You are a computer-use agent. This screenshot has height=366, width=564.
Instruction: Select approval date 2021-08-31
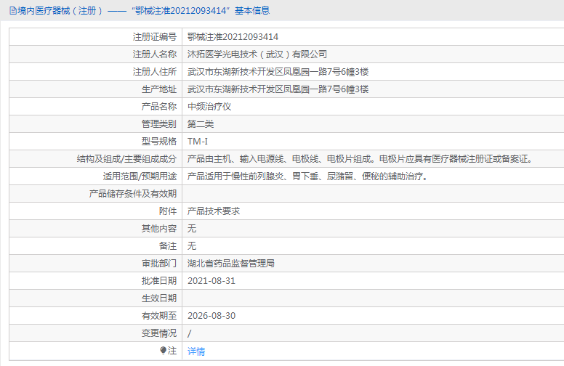tap(211, 281)
